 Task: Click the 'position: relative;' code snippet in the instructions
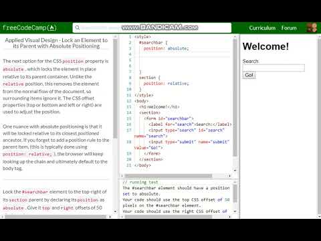coord(27,154)
